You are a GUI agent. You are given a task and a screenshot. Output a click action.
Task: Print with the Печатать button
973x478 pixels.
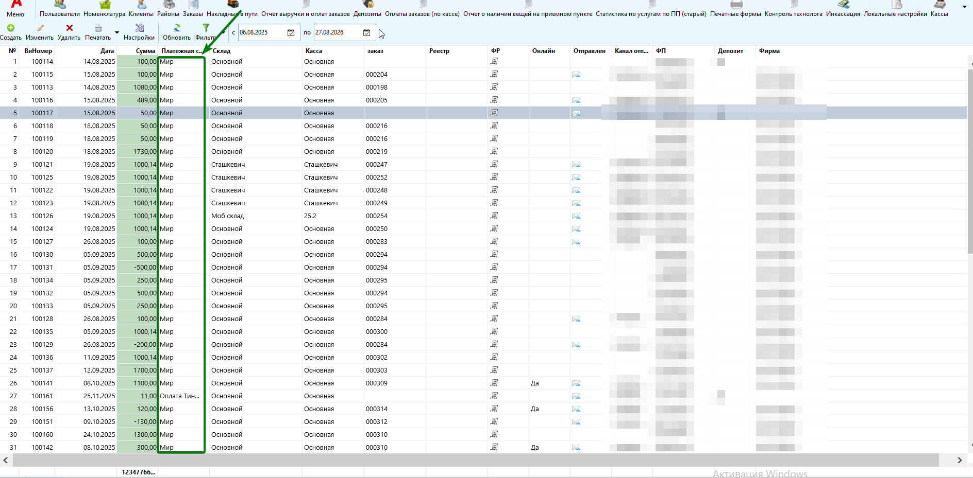pyautogui.click(x=98, y=32)
